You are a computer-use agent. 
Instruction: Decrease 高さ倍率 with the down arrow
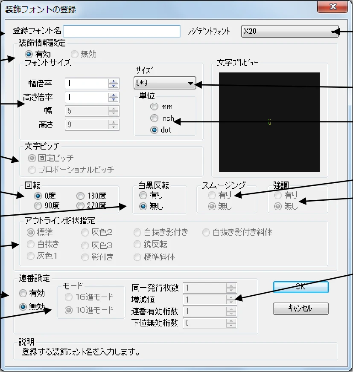coord(114,100)
